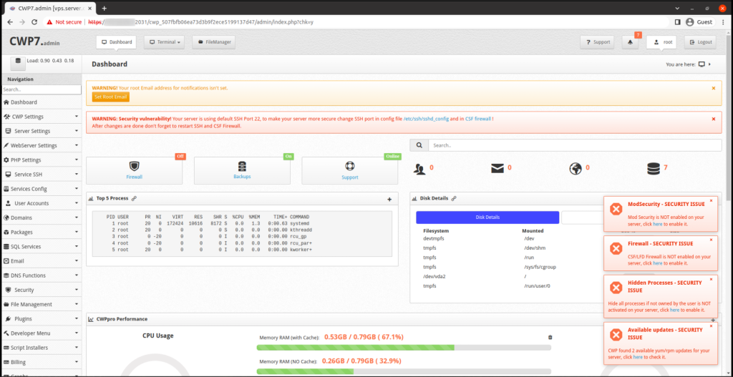Image resolution: width=733 pixels, height=377 pixels.
Task: Close the SSH port security warning
Action: 714,119
